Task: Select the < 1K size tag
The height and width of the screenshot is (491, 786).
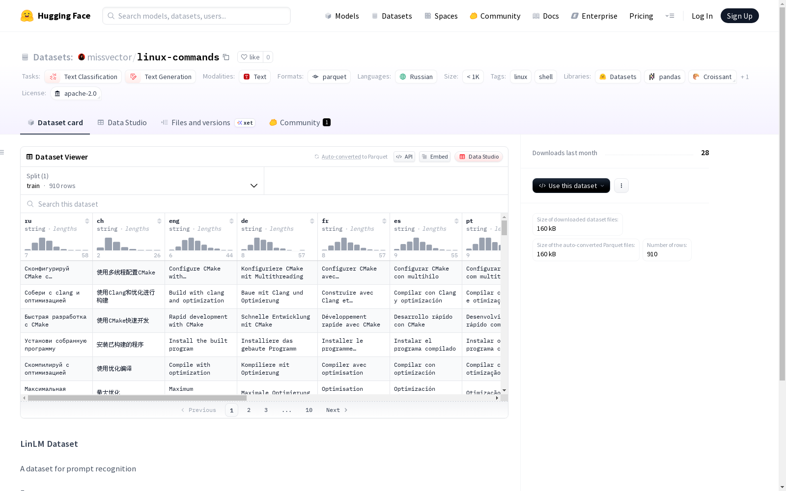Action: (473, 77)
